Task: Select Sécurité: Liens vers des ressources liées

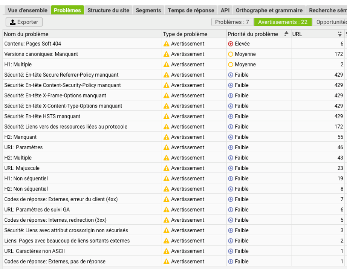Action: click(66, 127)
